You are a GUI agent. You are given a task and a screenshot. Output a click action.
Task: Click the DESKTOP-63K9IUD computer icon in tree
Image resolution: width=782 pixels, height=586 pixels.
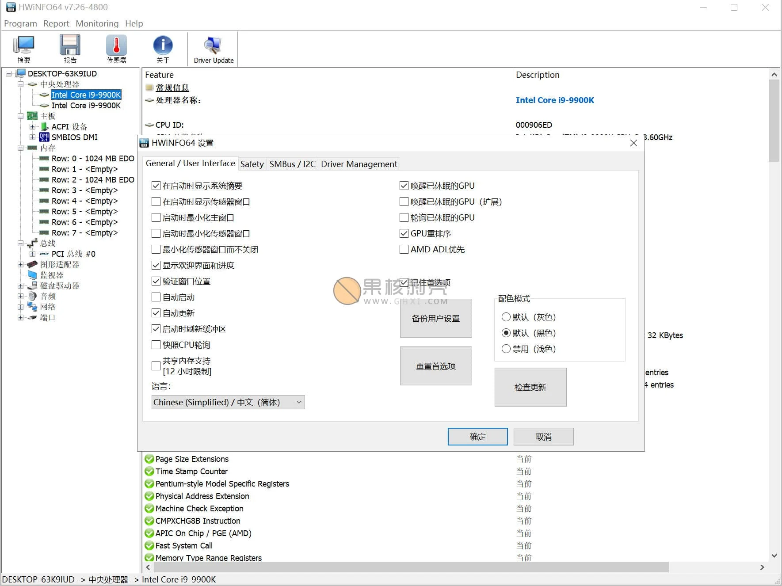(x=21, y=73)
